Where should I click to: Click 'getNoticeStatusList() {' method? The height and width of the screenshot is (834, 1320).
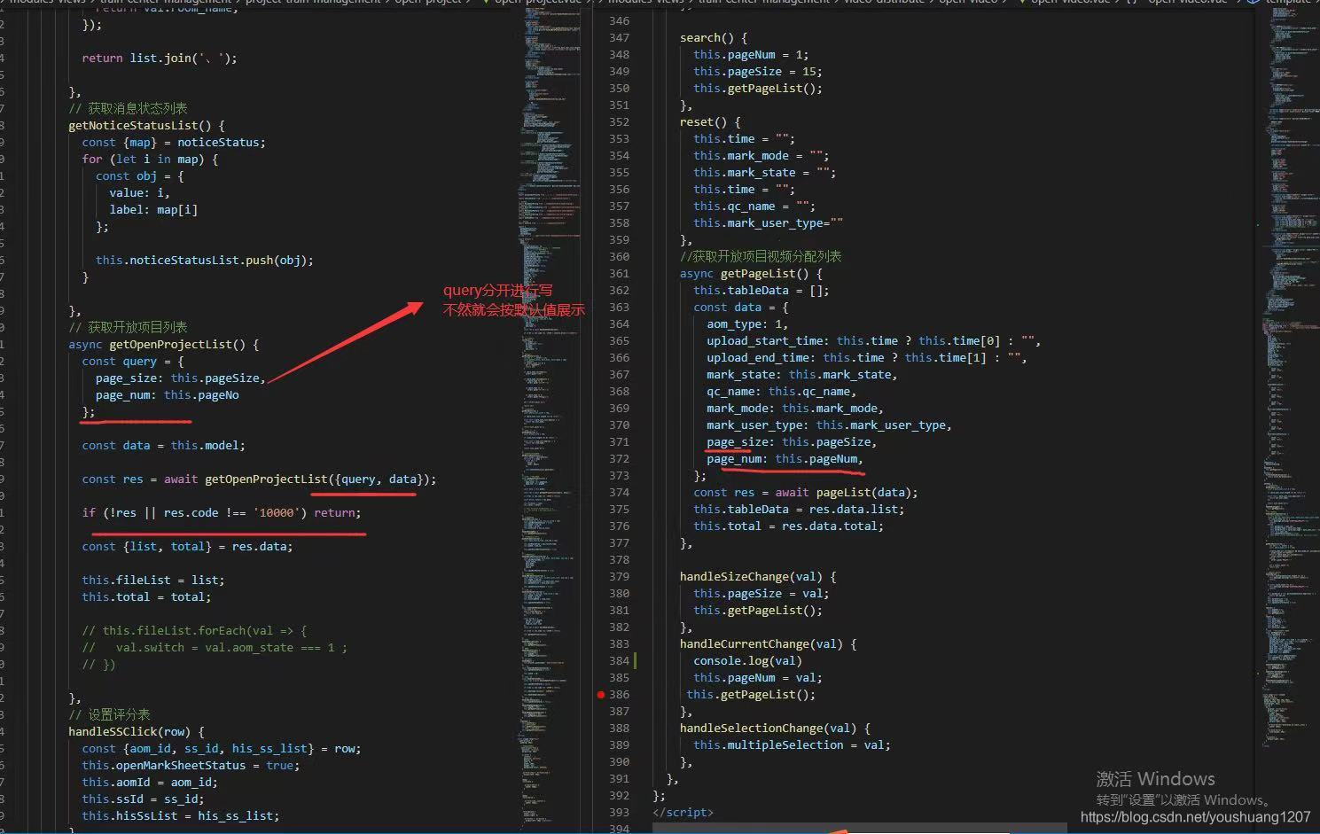pyautogui.click(x=146, y=126)
